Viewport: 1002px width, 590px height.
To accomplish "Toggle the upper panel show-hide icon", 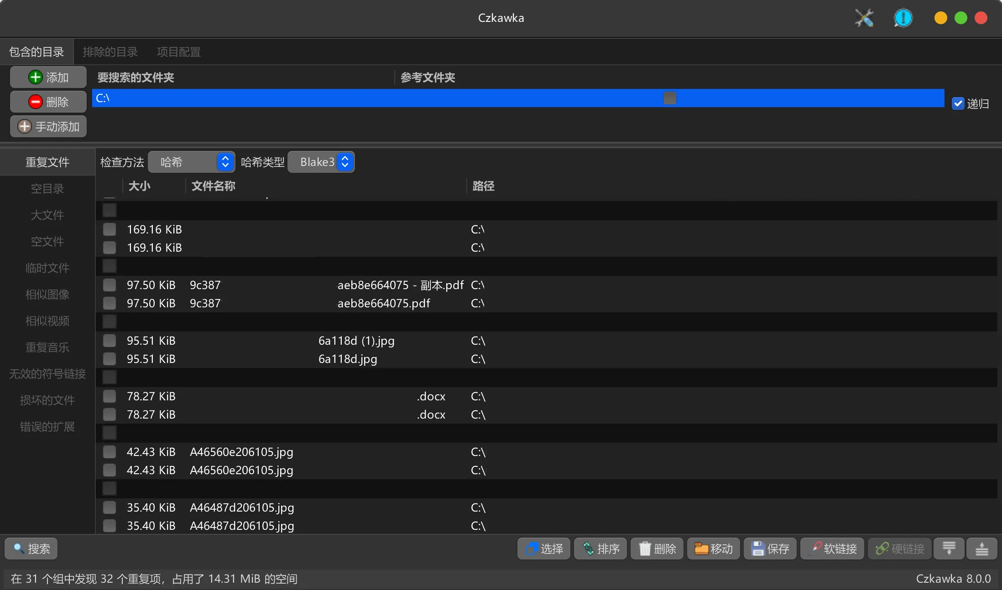I will pyautogui.click(x=982, y=549).
